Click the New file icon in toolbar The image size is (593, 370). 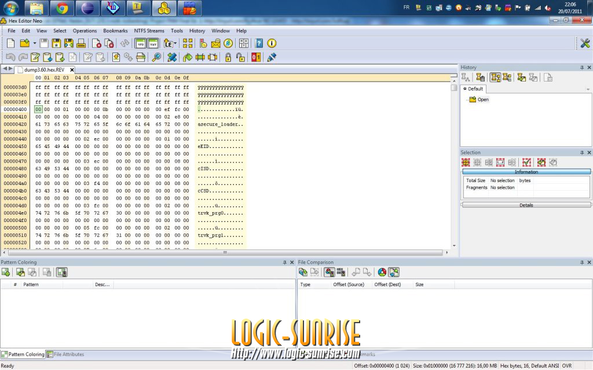point(11,43)
